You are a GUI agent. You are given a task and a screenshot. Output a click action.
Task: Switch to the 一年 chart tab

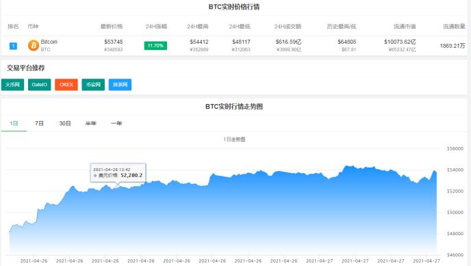116,123
